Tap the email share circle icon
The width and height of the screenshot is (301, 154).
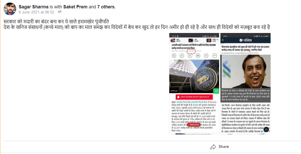point(206,56)
